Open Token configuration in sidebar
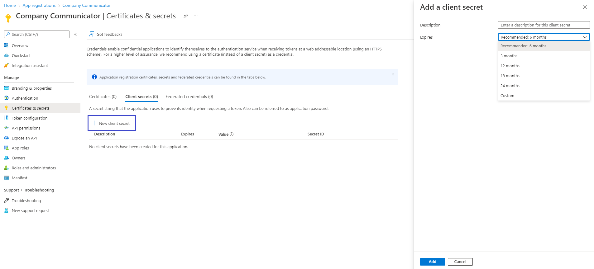This screenshot has width=594, height=269. click(x=30, y=118)
